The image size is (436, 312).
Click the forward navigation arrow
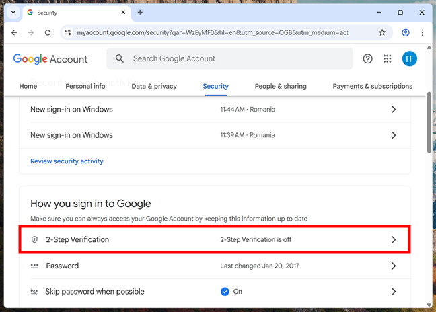(x=31, y=32)
